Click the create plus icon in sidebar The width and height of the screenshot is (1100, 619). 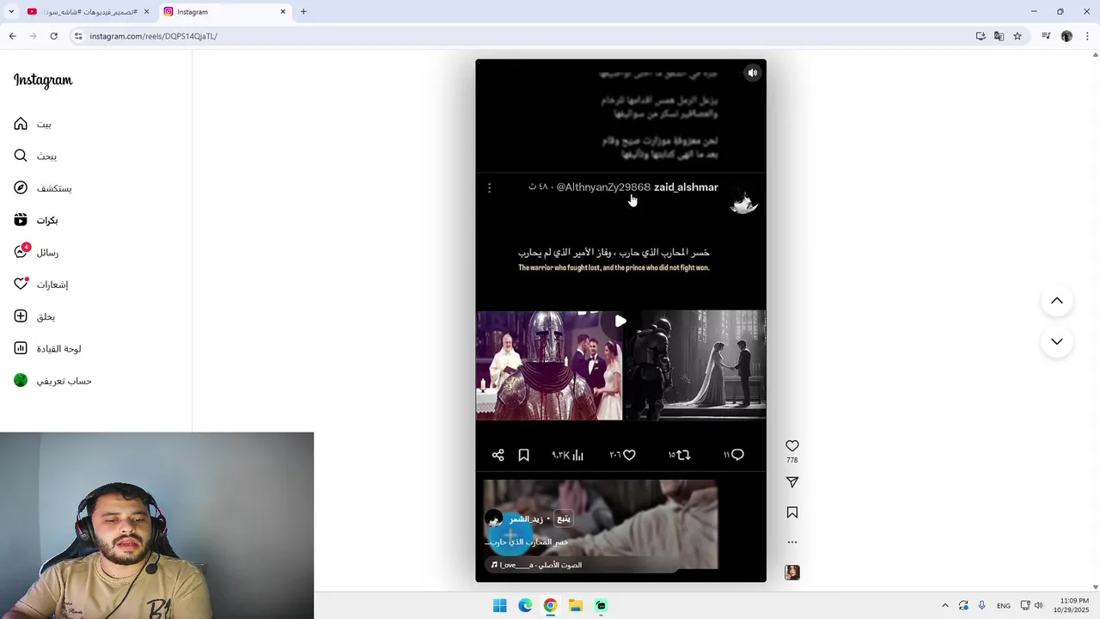pos(21,316)
